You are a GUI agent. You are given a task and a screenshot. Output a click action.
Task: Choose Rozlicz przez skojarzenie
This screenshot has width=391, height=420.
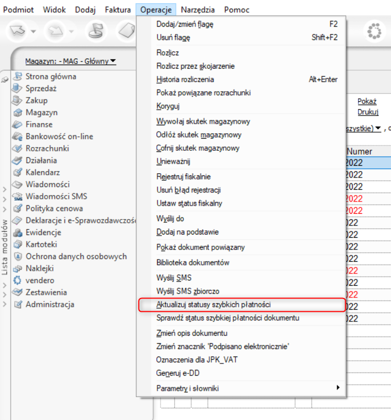242,66
